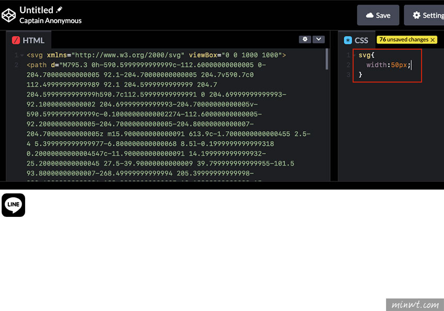Collapse fold arrow on HTML line 1

tap(22, 55)
